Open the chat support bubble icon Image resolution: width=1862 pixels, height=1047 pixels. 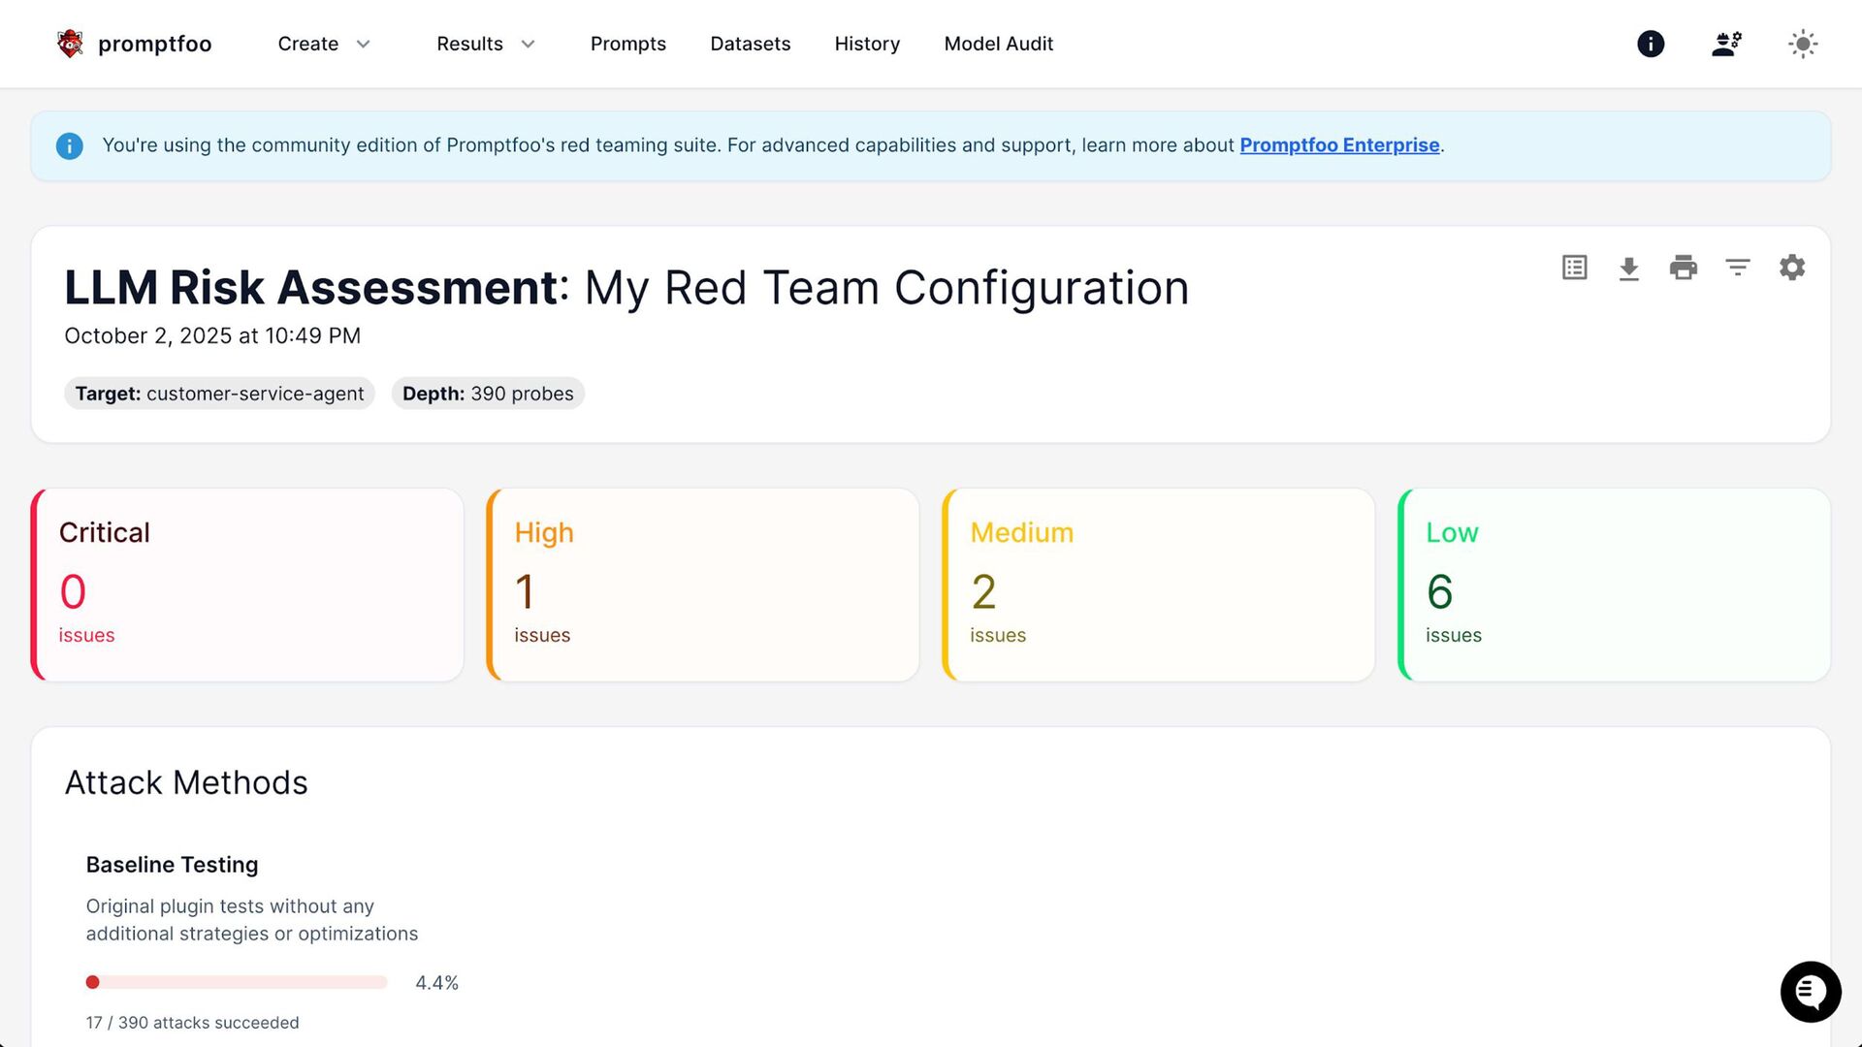point(1810,991)
